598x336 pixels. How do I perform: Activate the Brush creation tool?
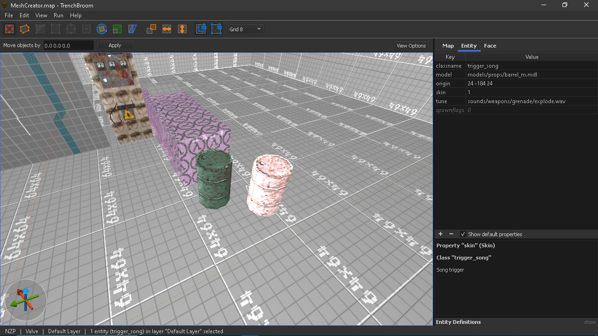[25, 29]
